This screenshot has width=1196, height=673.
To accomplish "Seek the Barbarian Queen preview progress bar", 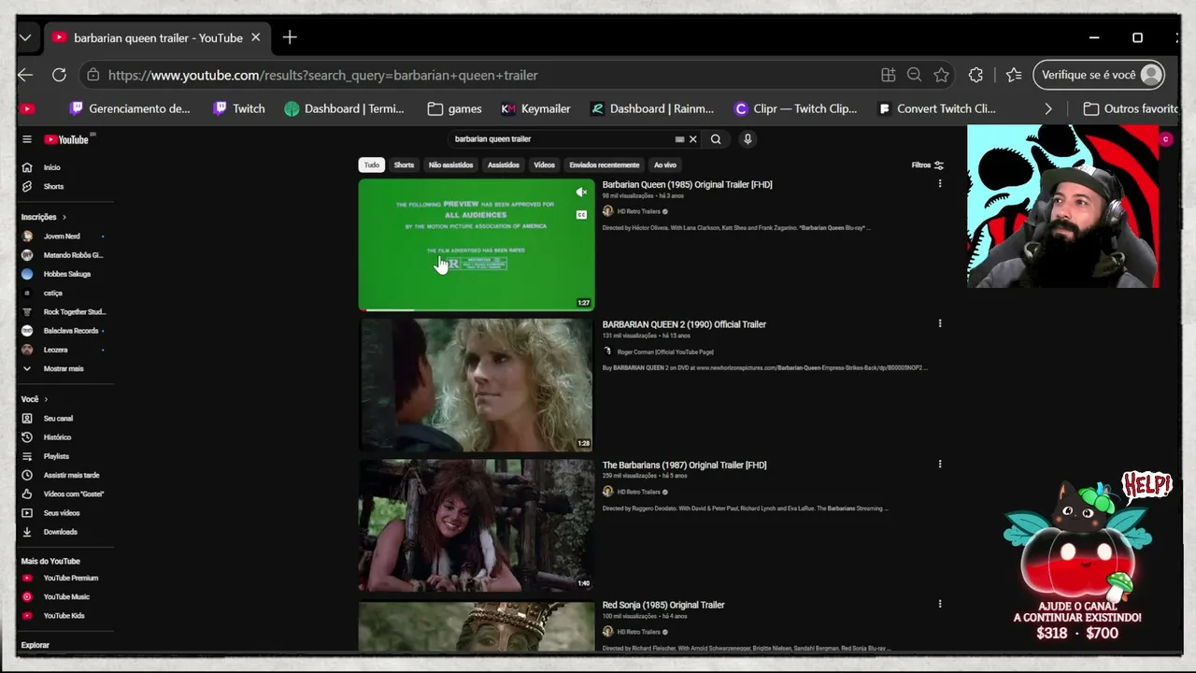I will 477,309.
